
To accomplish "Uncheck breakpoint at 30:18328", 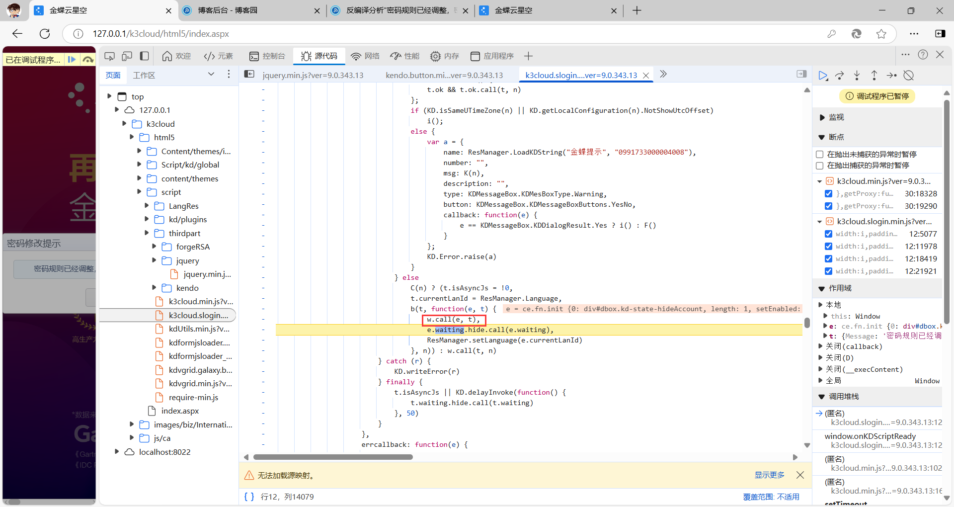I will [828, 194].
